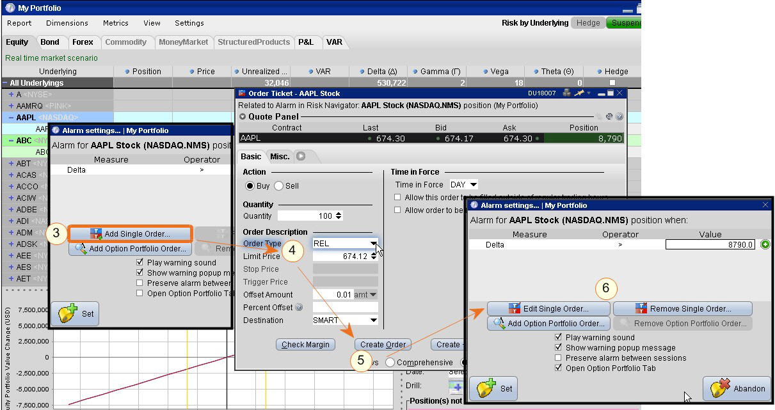Open the Time in Force DAY dropdown
The image size is (775, 410).
[x=473, y=185]
